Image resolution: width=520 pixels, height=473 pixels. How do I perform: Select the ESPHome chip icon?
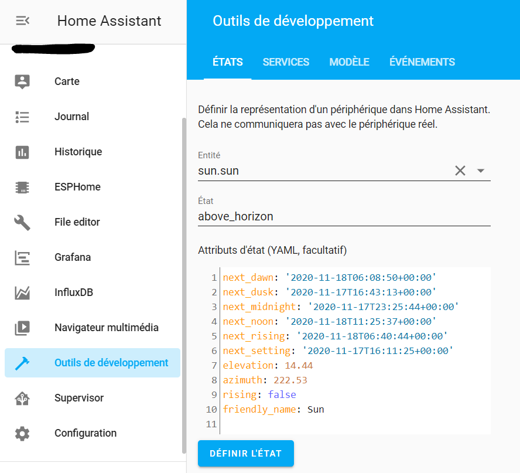pyautogui.click(x=22, y=187)
